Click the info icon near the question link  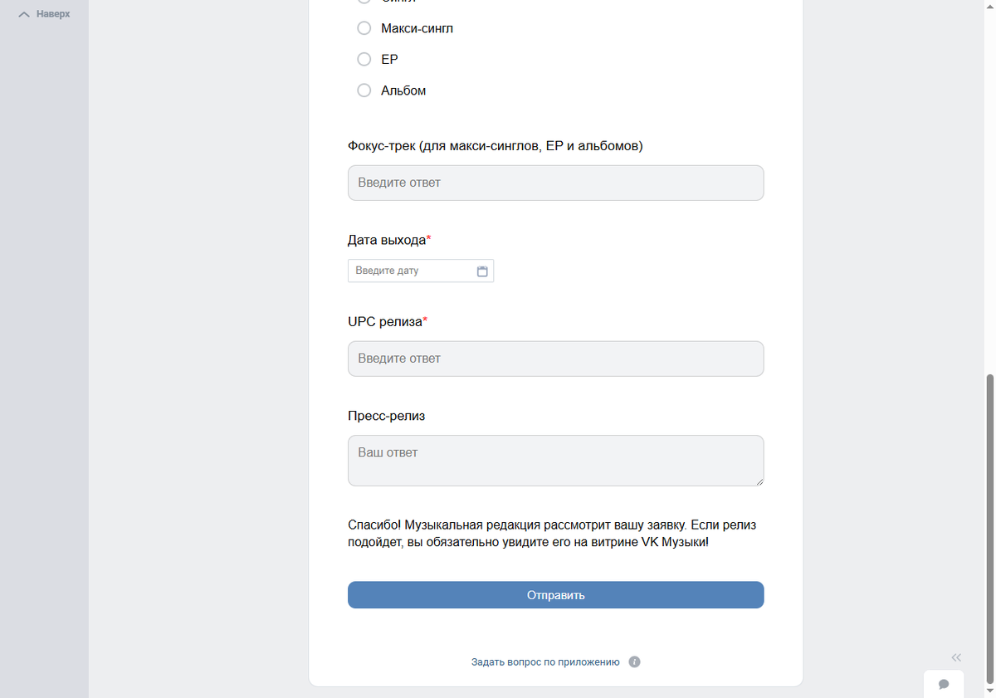coord(634,662)
